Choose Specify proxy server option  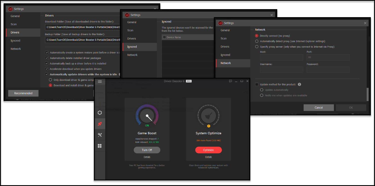coord(257,47)
